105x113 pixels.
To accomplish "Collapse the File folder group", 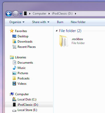I will [x=57, y=31].
